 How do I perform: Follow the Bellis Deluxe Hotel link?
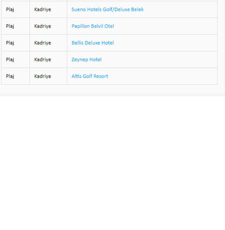coord(92,43)
